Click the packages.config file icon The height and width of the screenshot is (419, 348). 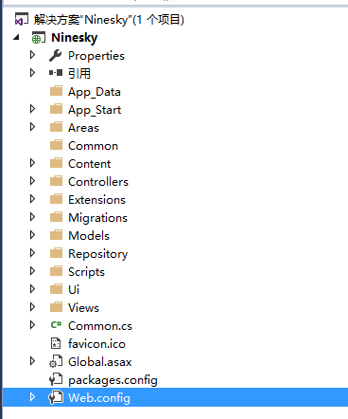56,379
